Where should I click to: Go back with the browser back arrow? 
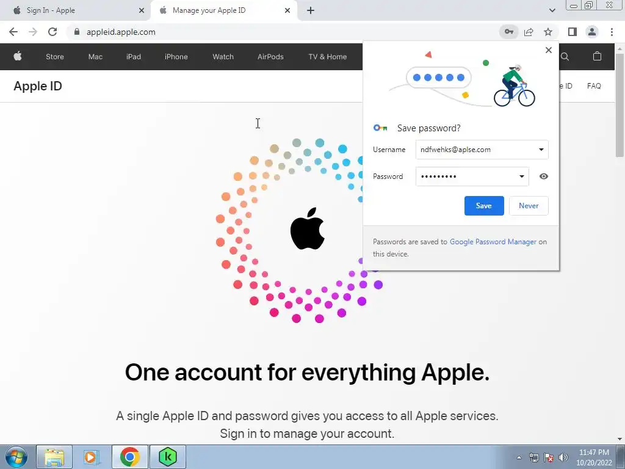[13, 32]
